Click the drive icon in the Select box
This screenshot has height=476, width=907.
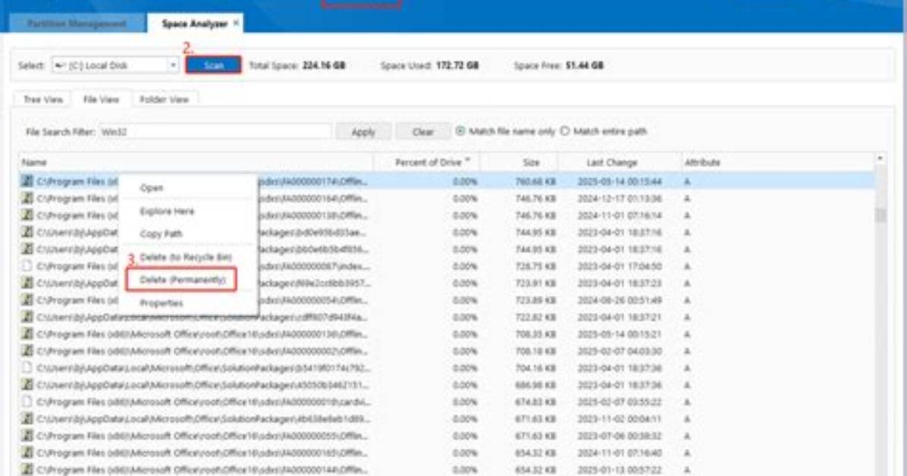(x=60, y=65)
